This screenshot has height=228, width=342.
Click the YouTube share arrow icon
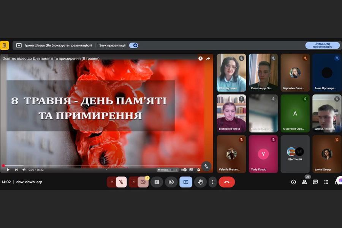click(x=208, y=59)
